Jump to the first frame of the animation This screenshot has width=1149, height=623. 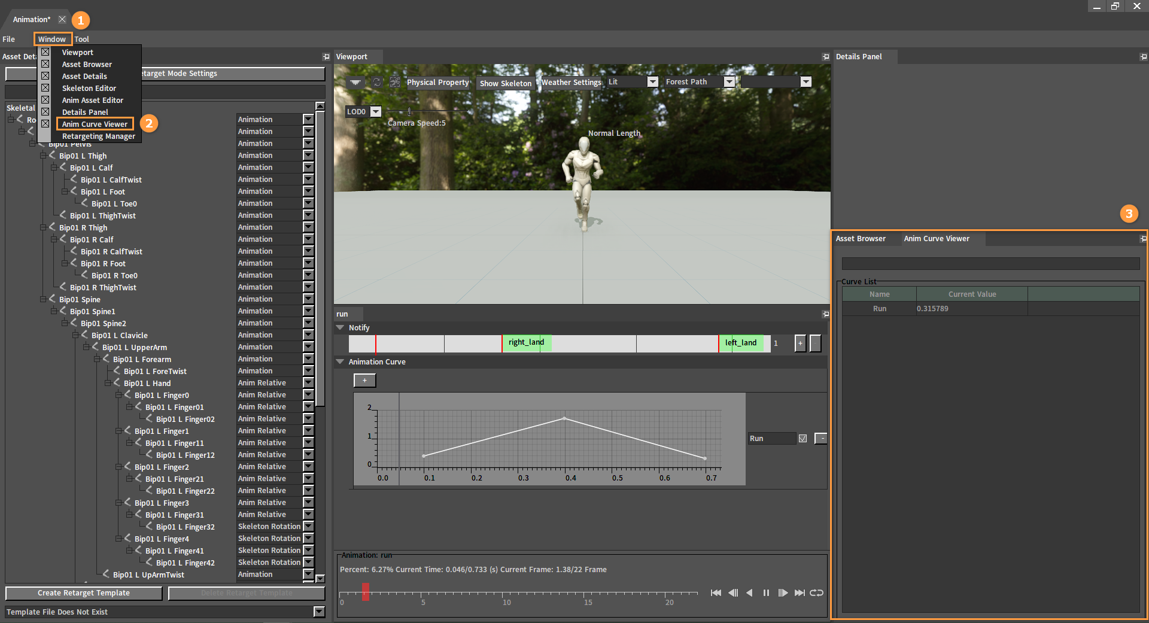[716, 592]
